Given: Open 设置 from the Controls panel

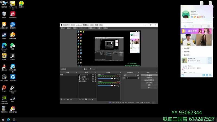Looking at the screenshot, I should (149, 85).
